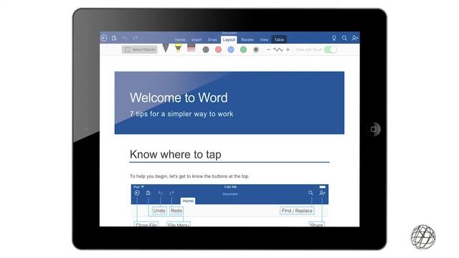Image resolution: width=459 pixels, height=258 pixels.
Task: Switch to the Insert tab
Action: [x=197, y=40]
